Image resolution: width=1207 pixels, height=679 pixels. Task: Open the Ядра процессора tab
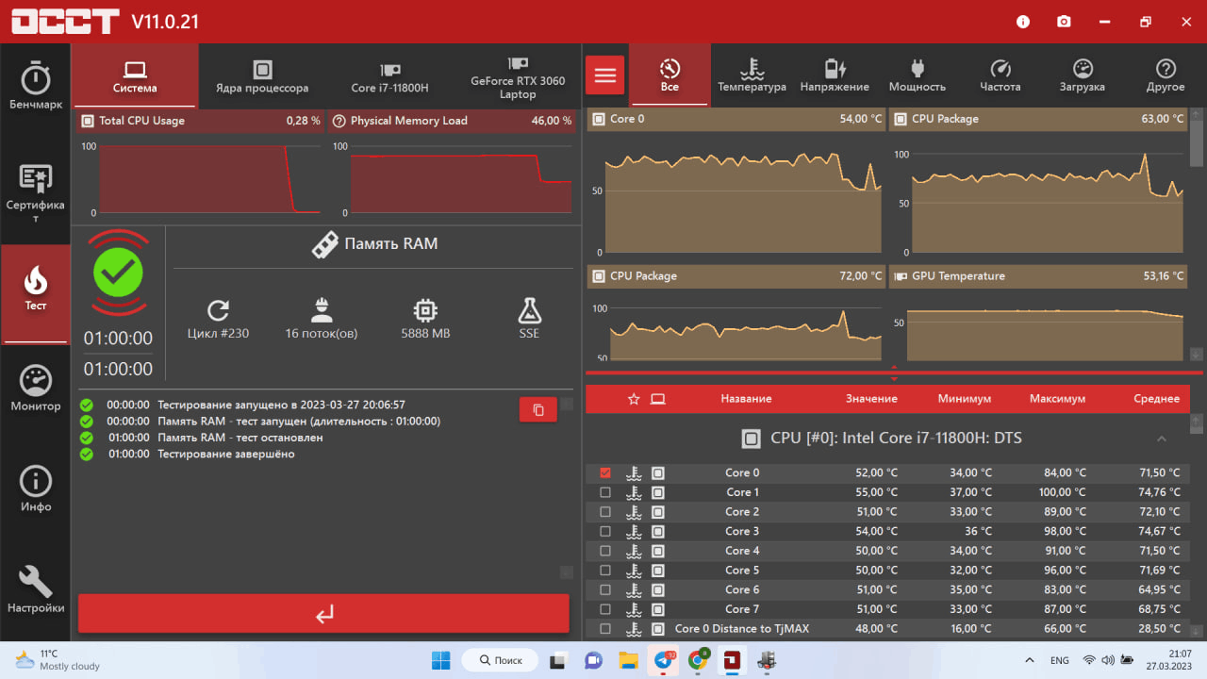tap(262, 75)
